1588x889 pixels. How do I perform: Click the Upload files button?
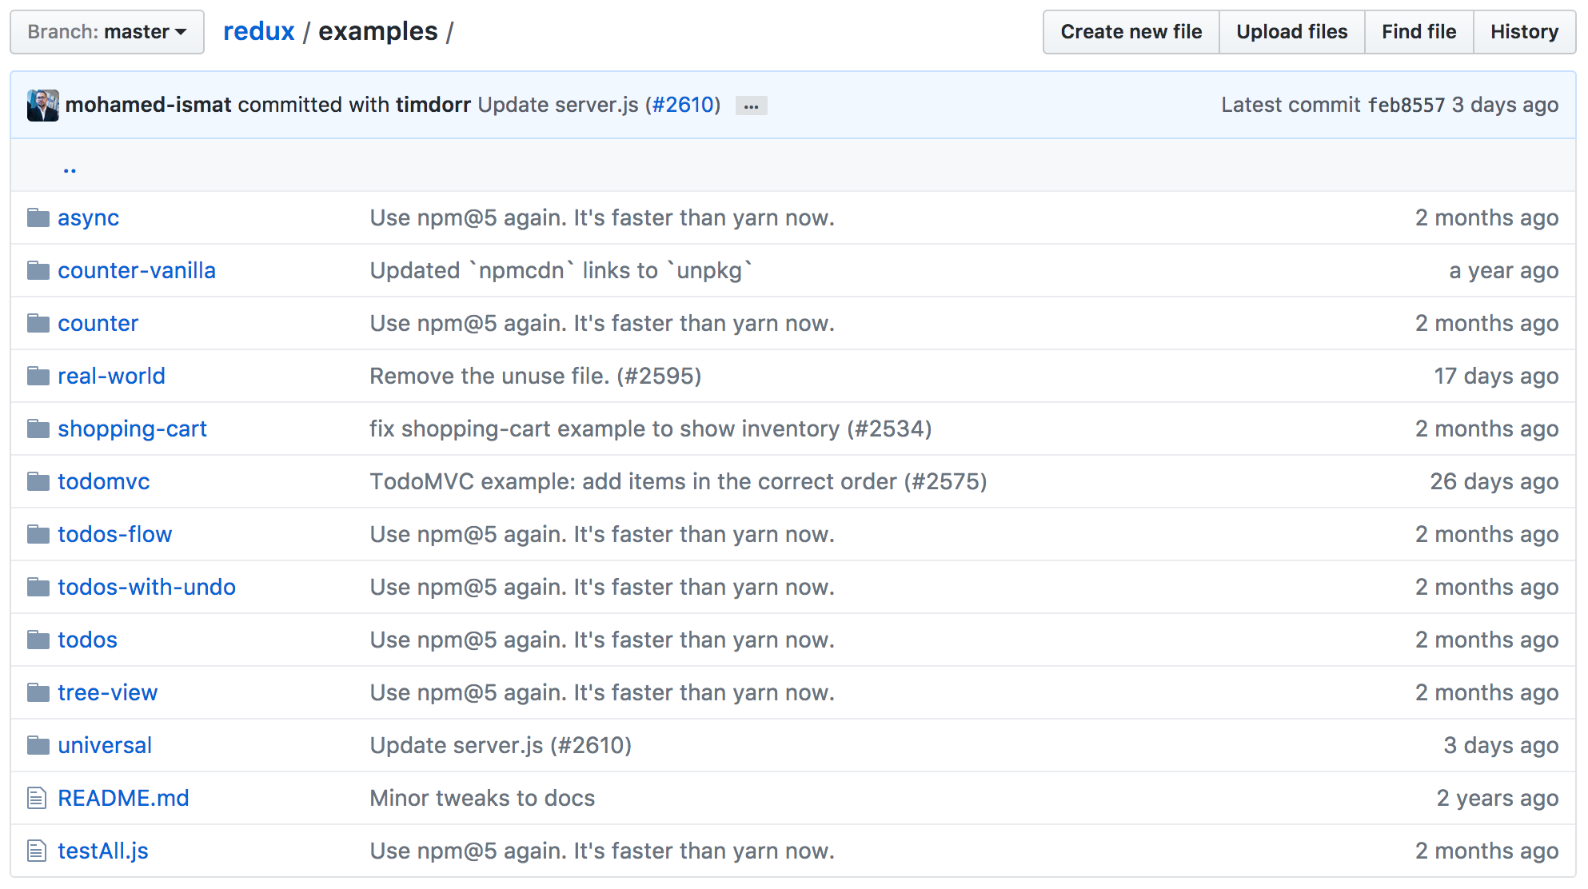(1291, 32)
